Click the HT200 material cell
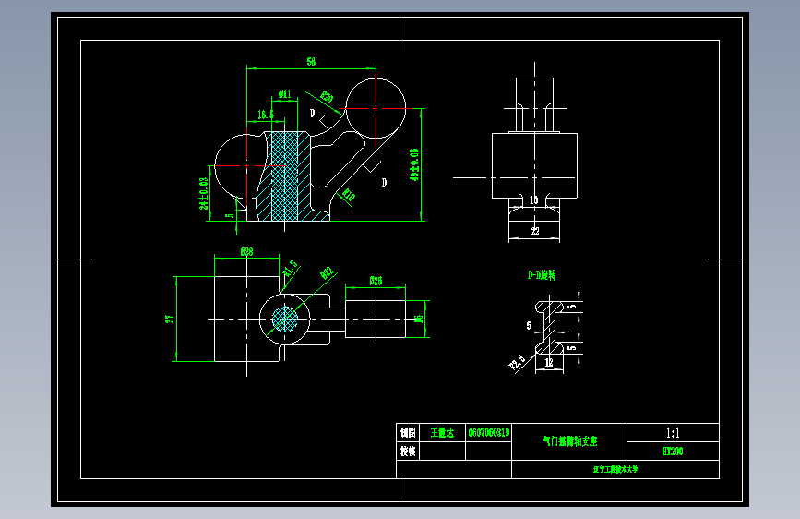This screenshot has width=800, height=519. pyautogui.click(x=673, y=451)
